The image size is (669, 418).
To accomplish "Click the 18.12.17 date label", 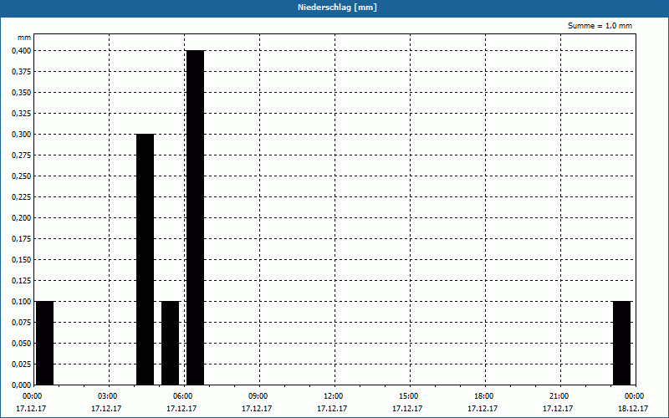I will pyautogui.click(x=633, y=409).
